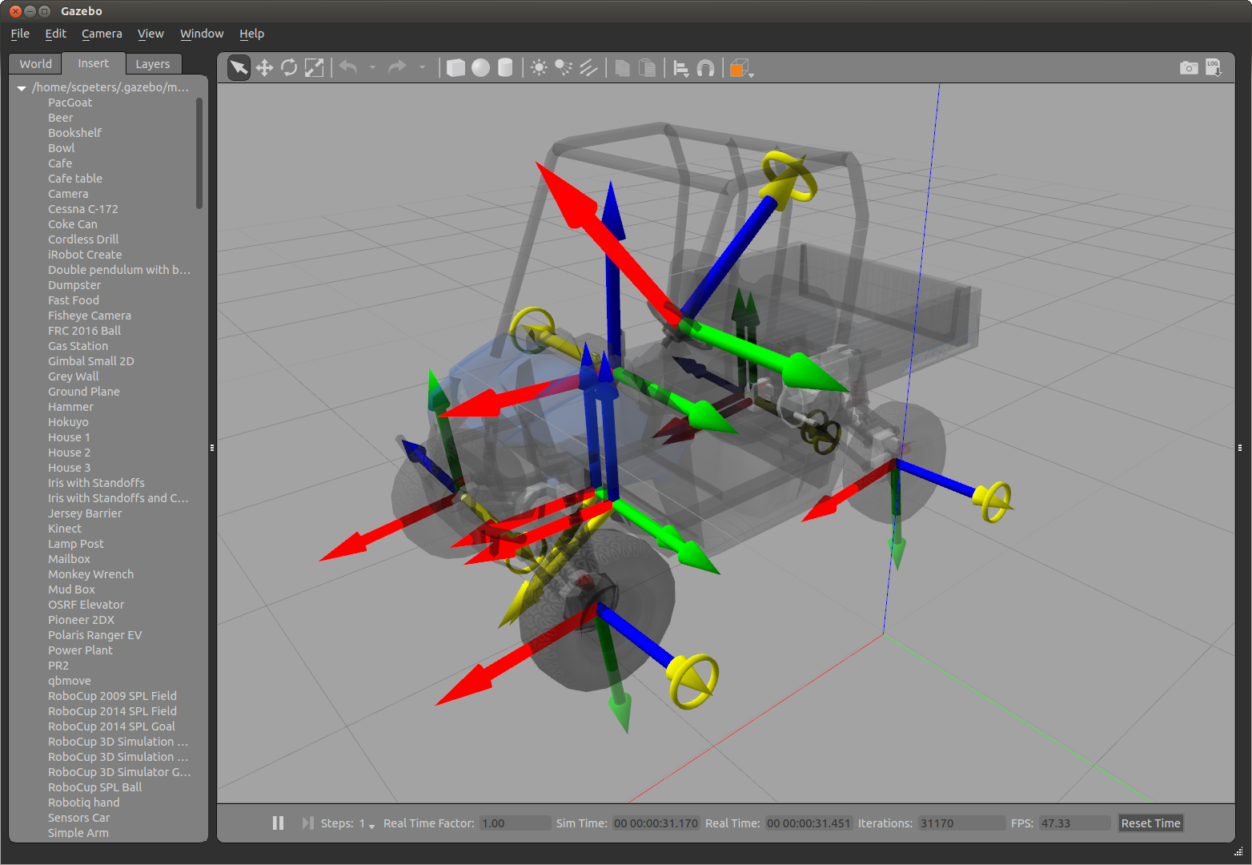Screen dimensions: 1252x865
Task: Click the redo arrow icon
Action: coord(397,67)
